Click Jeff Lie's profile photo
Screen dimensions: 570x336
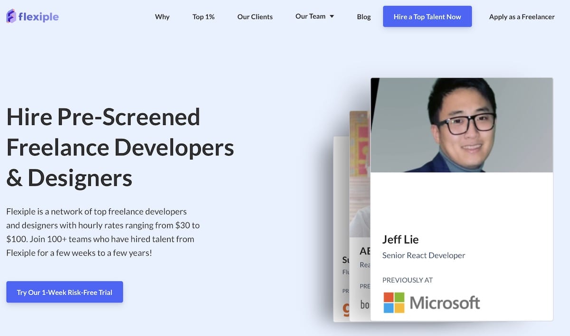coord(462,125)
